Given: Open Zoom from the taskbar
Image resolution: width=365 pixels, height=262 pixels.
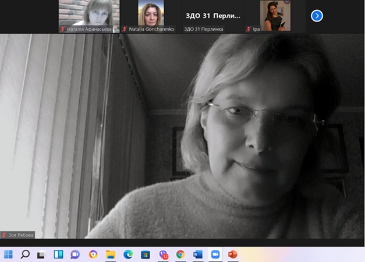Looking at the screenshot, I should [x=215, y=254].
